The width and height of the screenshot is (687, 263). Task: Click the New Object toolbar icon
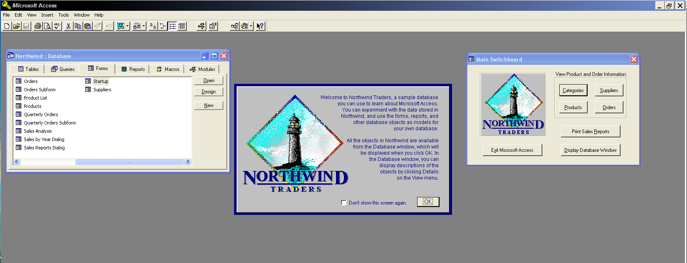tap(245, 26)
